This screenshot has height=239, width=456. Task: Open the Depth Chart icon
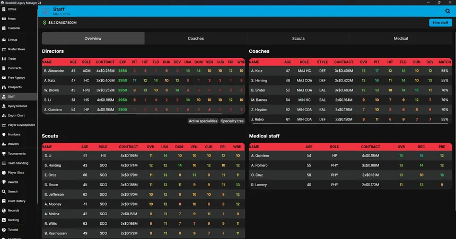4,115
